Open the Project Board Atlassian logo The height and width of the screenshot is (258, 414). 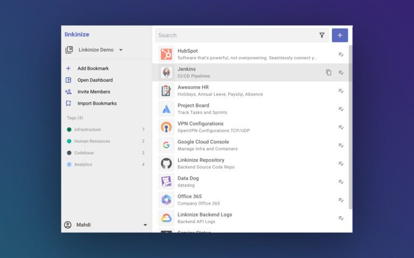coord(167,109)
